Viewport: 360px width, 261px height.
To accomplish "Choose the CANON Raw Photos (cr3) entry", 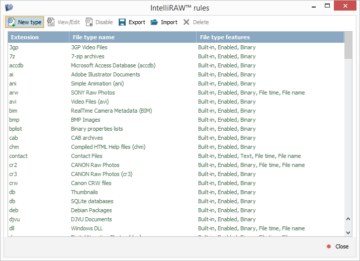I will (102, 174).
